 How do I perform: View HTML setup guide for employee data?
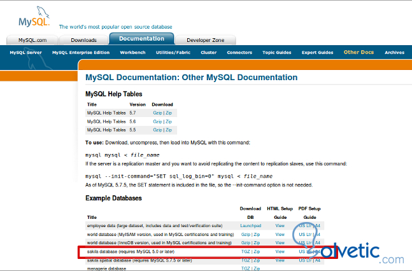pyautogui.click(x=280, y=226)
